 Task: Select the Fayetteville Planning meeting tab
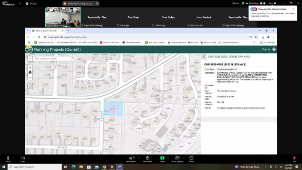pos(81,4)
